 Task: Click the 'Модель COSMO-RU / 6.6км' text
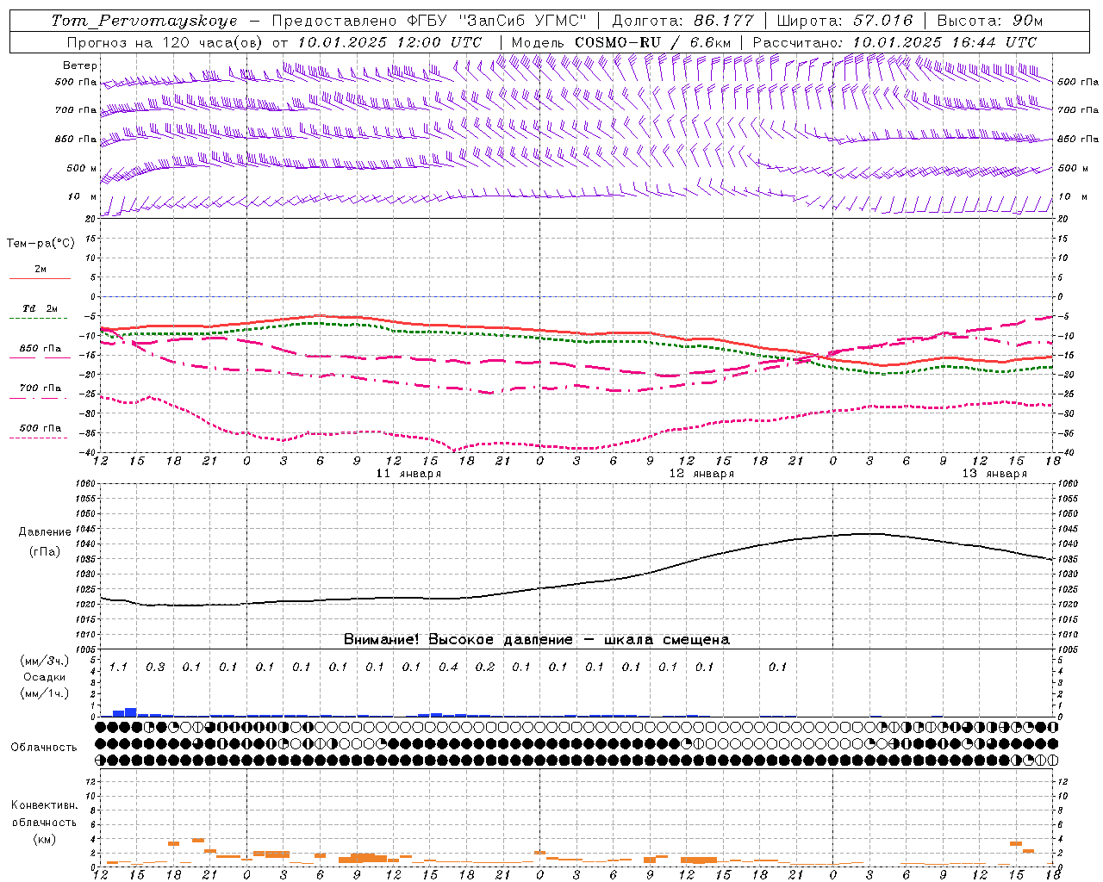coord(620,42)
